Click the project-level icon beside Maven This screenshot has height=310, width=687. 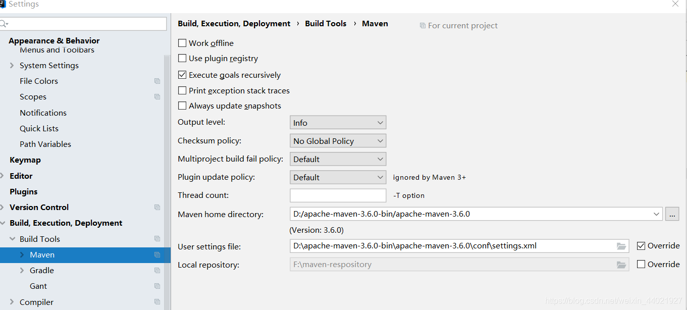157,254
